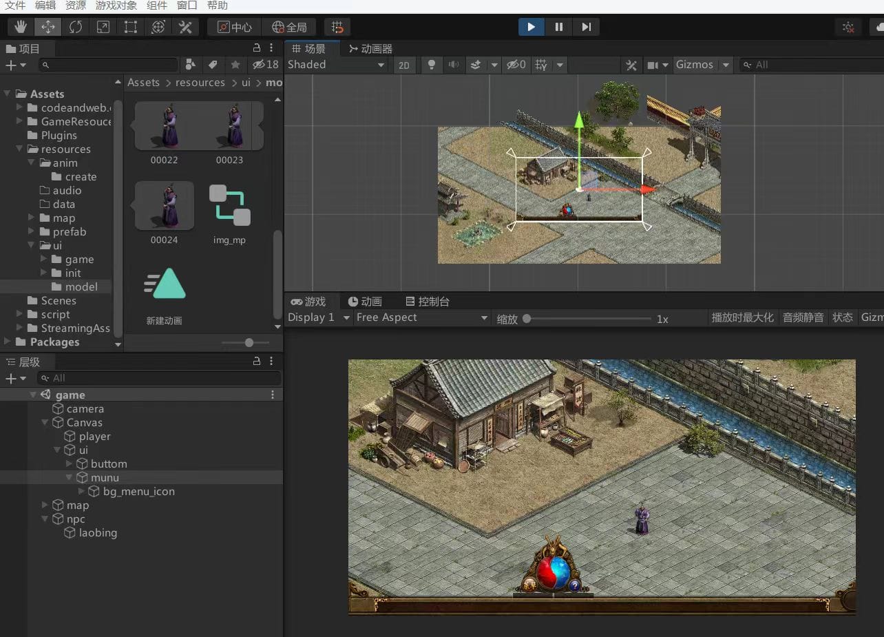Open the 文件 (File) menu
Screen dimensions: 884x637
[15, 6]
